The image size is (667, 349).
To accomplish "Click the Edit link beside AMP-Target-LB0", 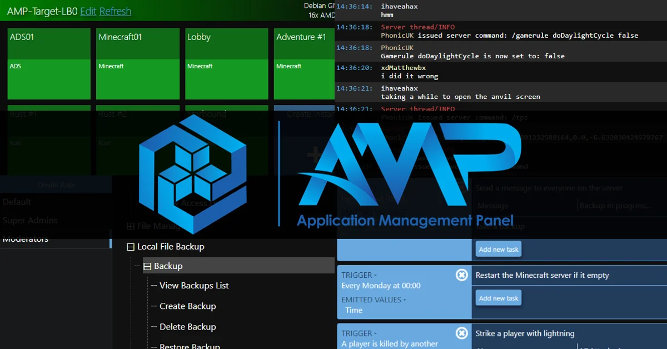I will (88, 11).
